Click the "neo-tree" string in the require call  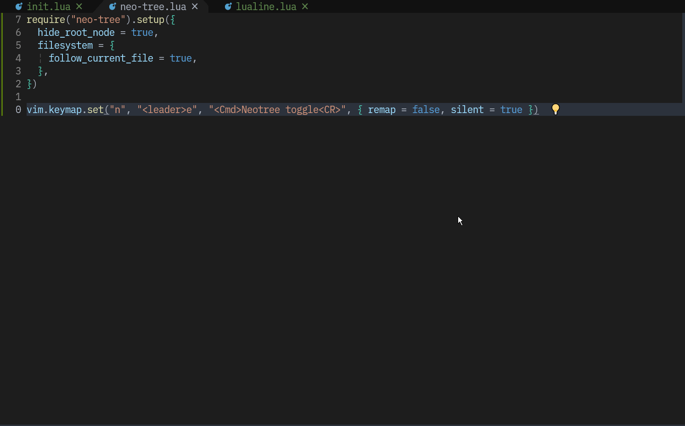[98, 20]
